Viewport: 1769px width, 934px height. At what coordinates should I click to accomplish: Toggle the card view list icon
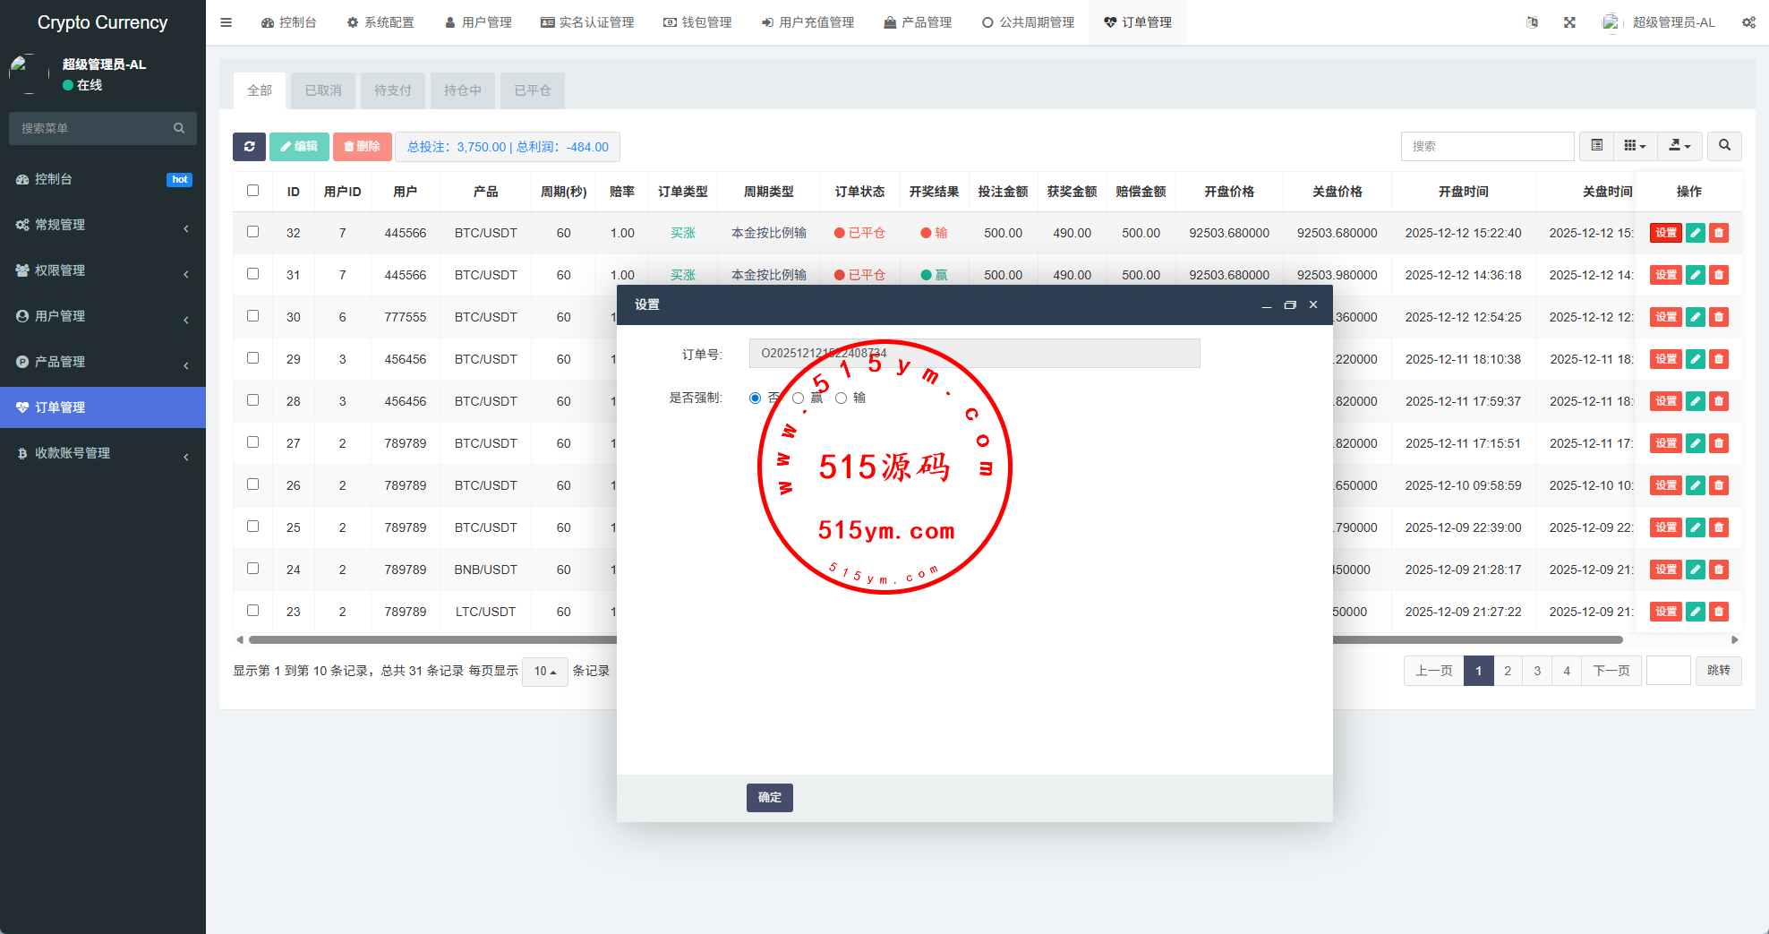(1596, 146)
